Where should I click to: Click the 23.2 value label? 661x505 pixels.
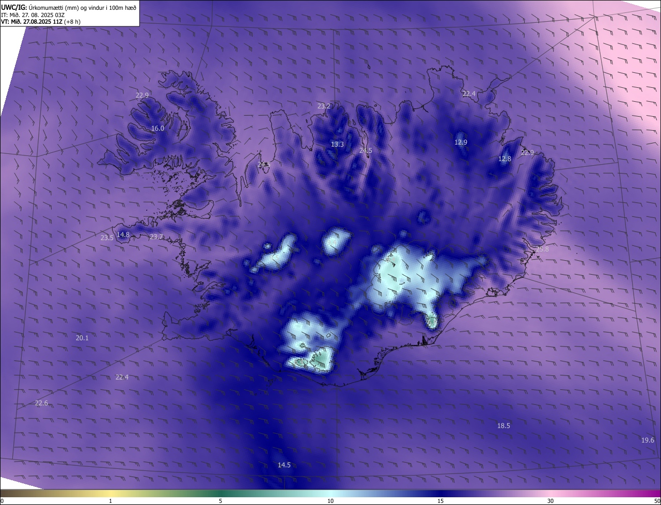point(324,106)
